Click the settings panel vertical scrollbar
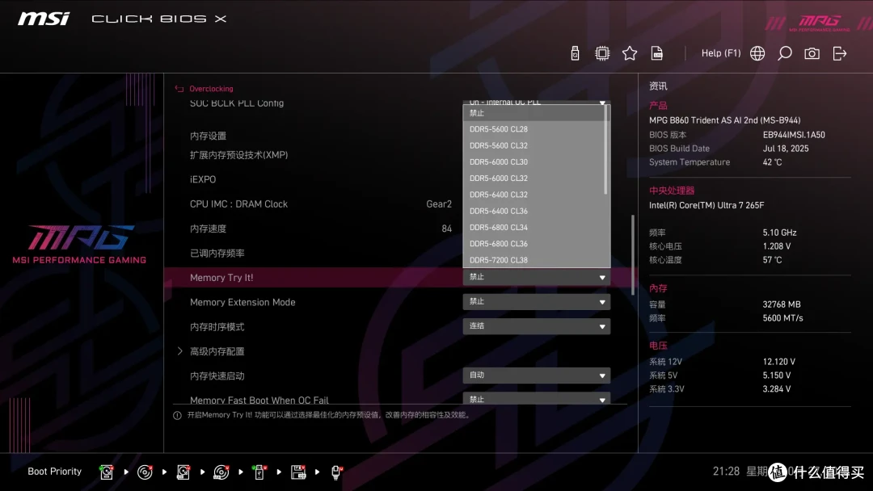This screenshot has width=873, height=491. [x=632, y=254]
